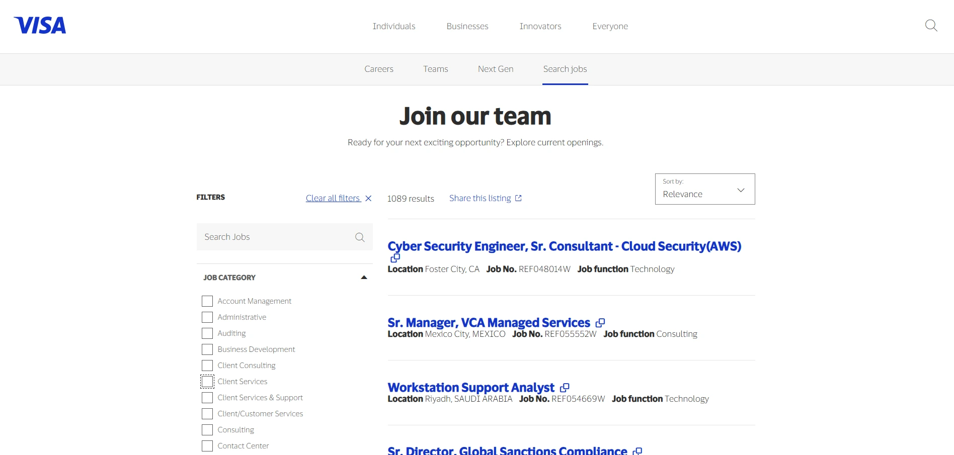Open the Individuals menu
954x455 pixels.
coord(394,26)
